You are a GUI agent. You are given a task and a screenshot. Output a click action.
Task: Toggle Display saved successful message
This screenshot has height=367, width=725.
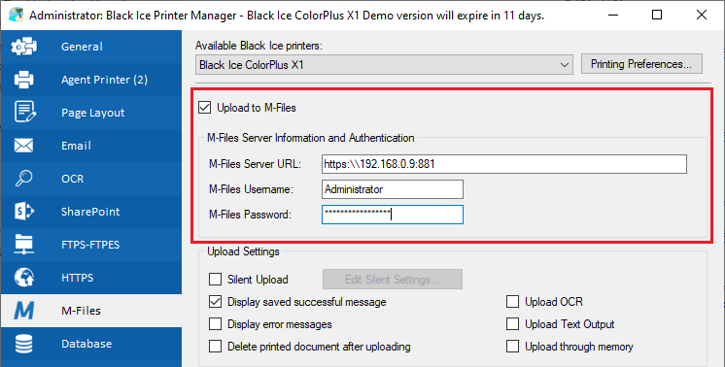tap(215, 302)
